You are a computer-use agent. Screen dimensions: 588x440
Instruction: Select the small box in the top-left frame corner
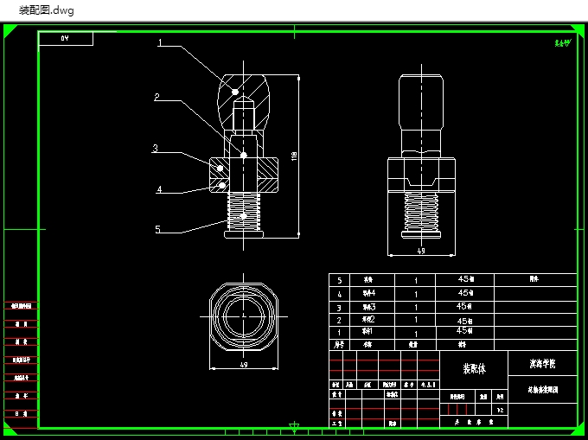click(65, 39)
